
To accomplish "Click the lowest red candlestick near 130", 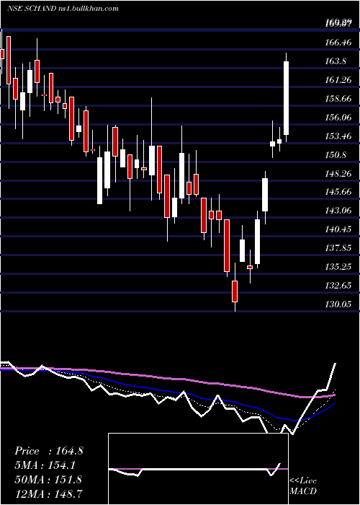I will point(235,291).
